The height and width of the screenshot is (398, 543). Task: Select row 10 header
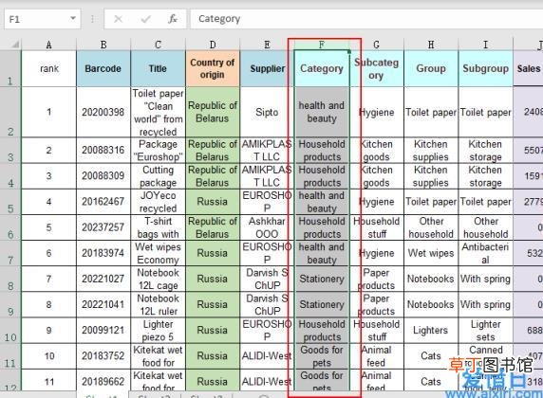(x=10, y=331)
